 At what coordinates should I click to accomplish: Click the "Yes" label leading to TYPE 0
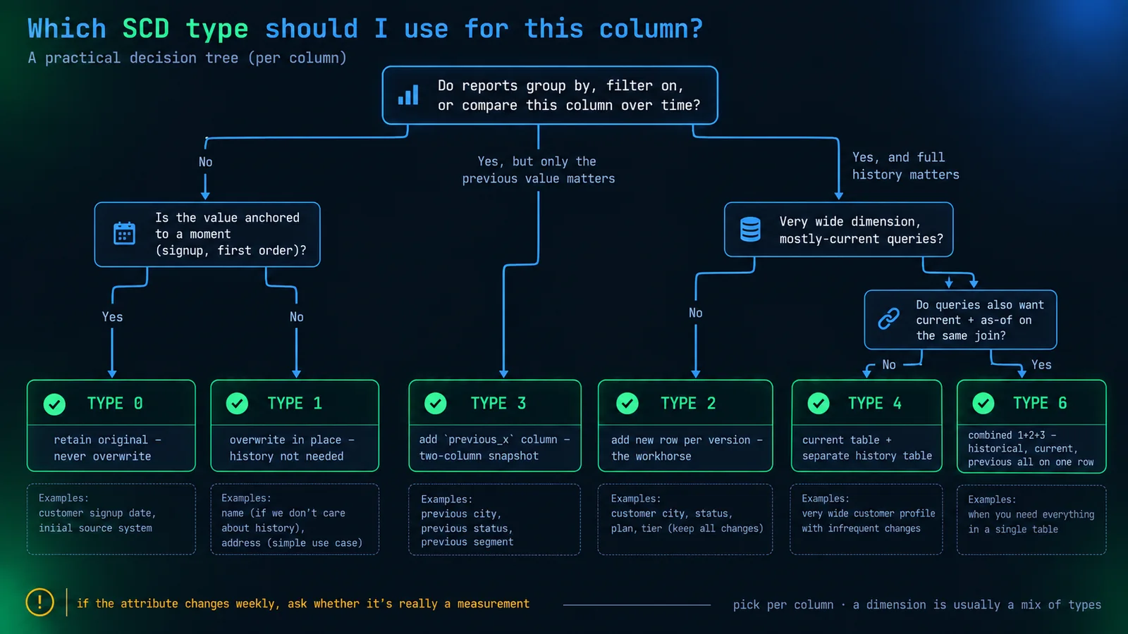tap(112, 317)
